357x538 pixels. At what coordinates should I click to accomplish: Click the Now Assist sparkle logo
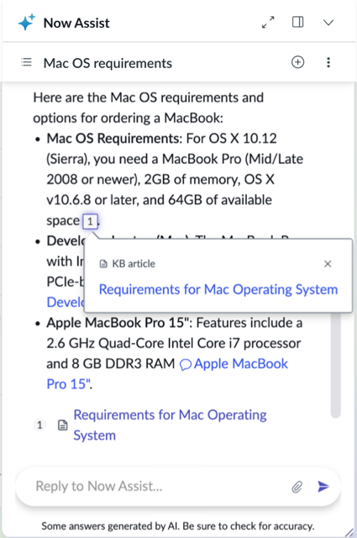tap(27, 23)
